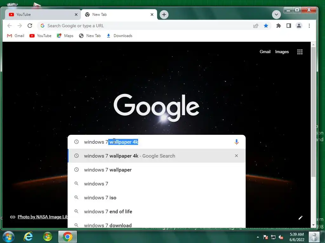The width and height of the screenshot is (325, 243).
Task: Bookmark this tab with the star
Action: [x=266, y=26]
